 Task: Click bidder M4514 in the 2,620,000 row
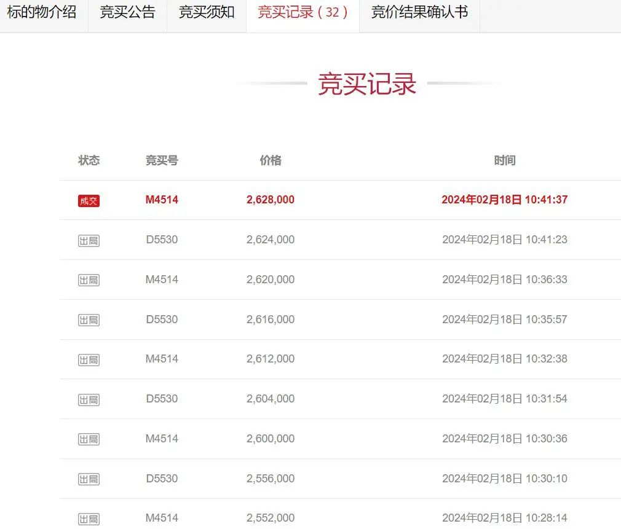click(162, 280)
